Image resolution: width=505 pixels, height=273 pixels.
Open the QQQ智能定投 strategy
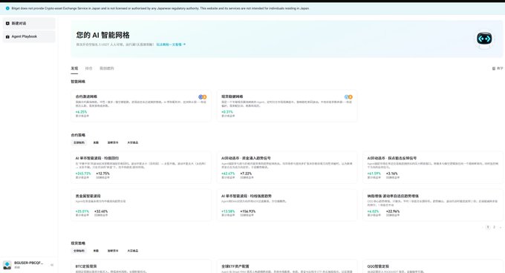[378, 266]
